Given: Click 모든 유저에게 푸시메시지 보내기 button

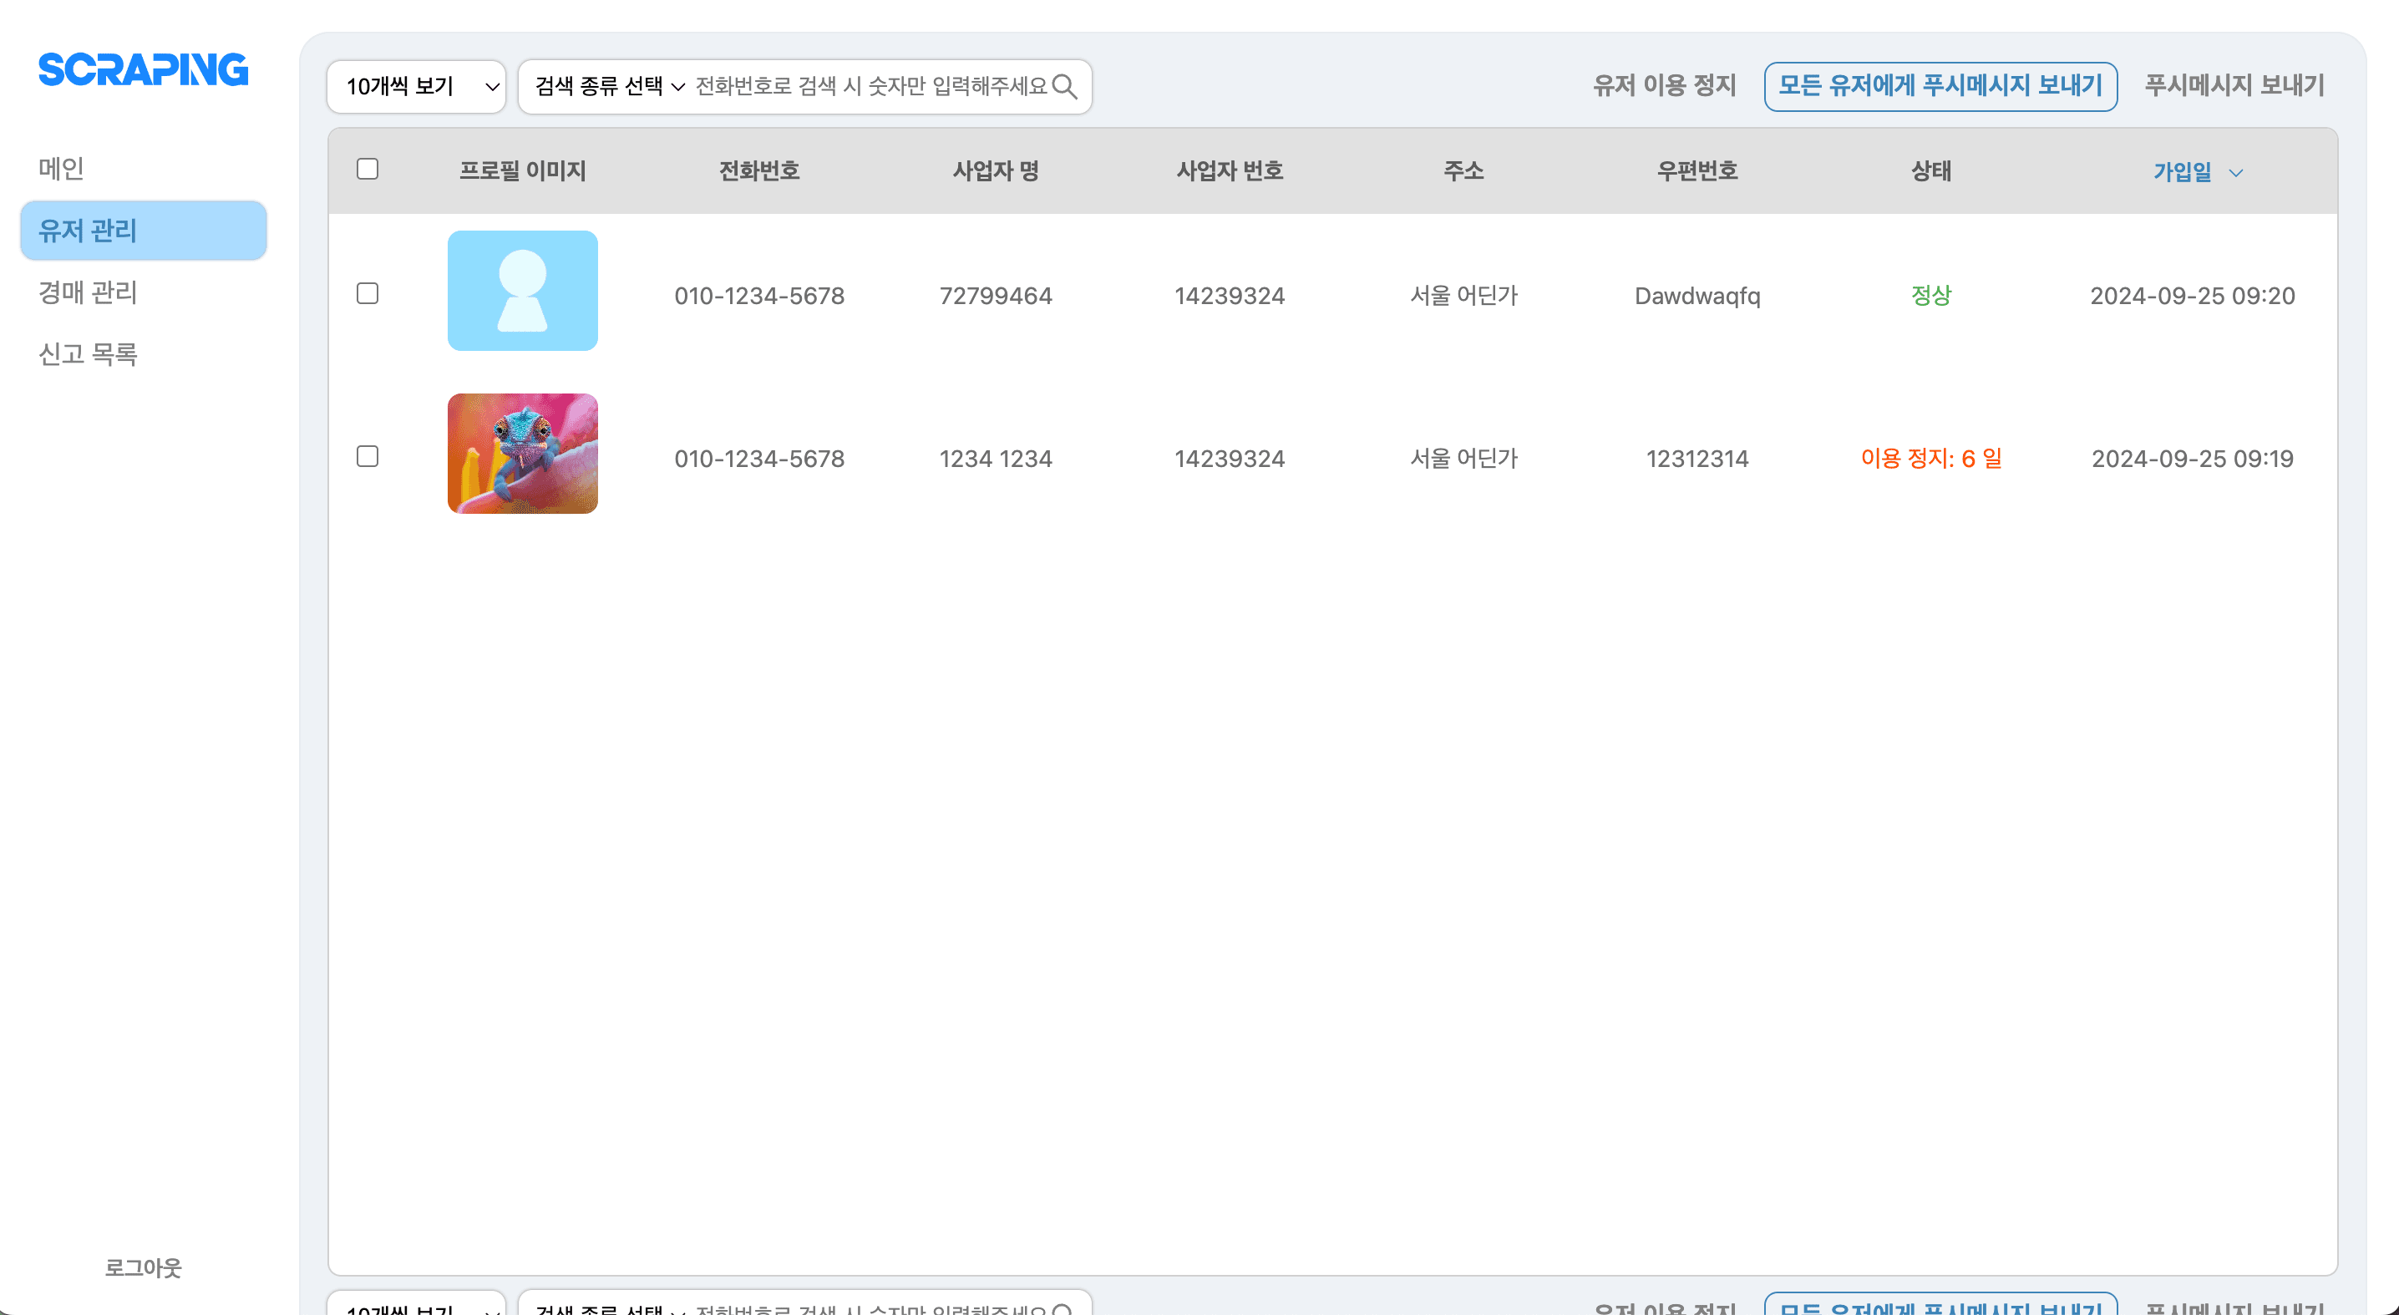Looking at the screenshot, I should [1940, 87].
